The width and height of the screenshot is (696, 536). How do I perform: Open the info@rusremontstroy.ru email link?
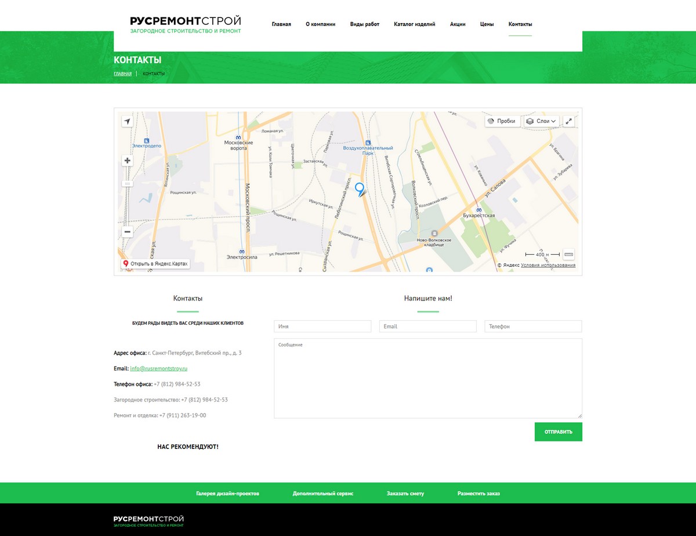pyautogui.click(x=158, y=368)
